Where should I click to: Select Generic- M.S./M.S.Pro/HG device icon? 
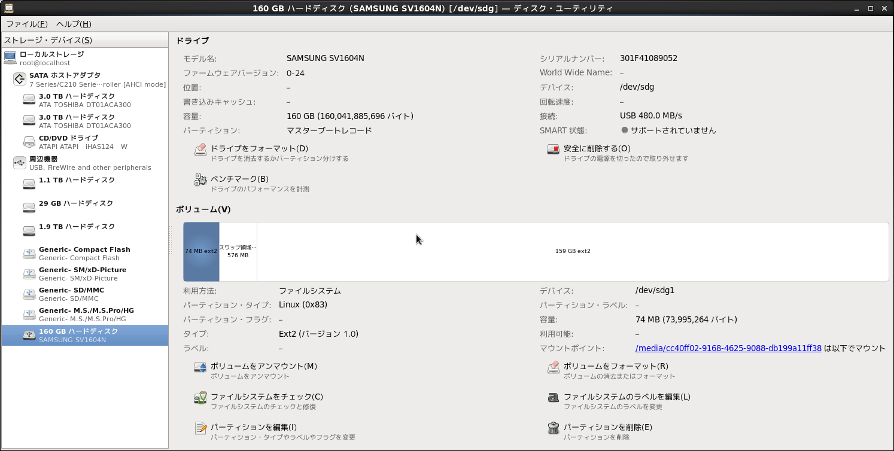tap(29, 315)
